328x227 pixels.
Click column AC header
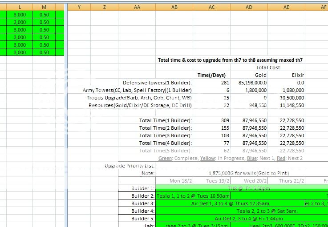pos(211,7)
